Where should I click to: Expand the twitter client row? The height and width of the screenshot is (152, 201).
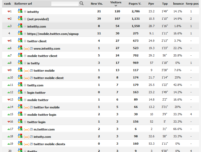click(x=25, y=41)
